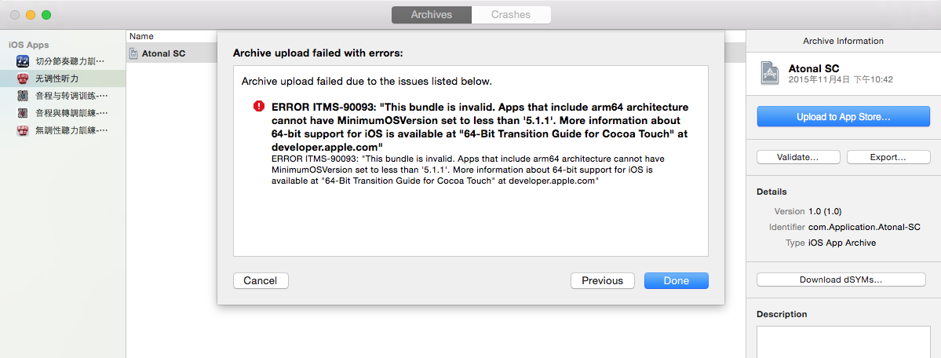Screen dimensions: 941x358
Task: Select the Atonal SC archive row
Action: coord(172,53)
